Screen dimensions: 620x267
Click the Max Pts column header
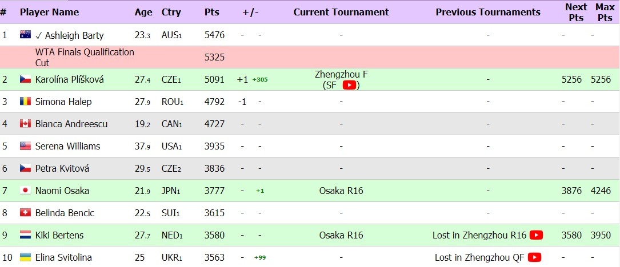pos(605,12)
